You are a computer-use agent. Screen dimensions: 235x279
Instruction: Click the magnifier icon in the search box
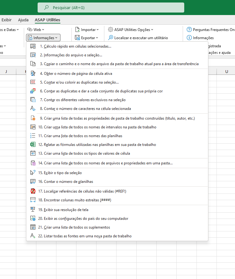(x=46, y=8)
